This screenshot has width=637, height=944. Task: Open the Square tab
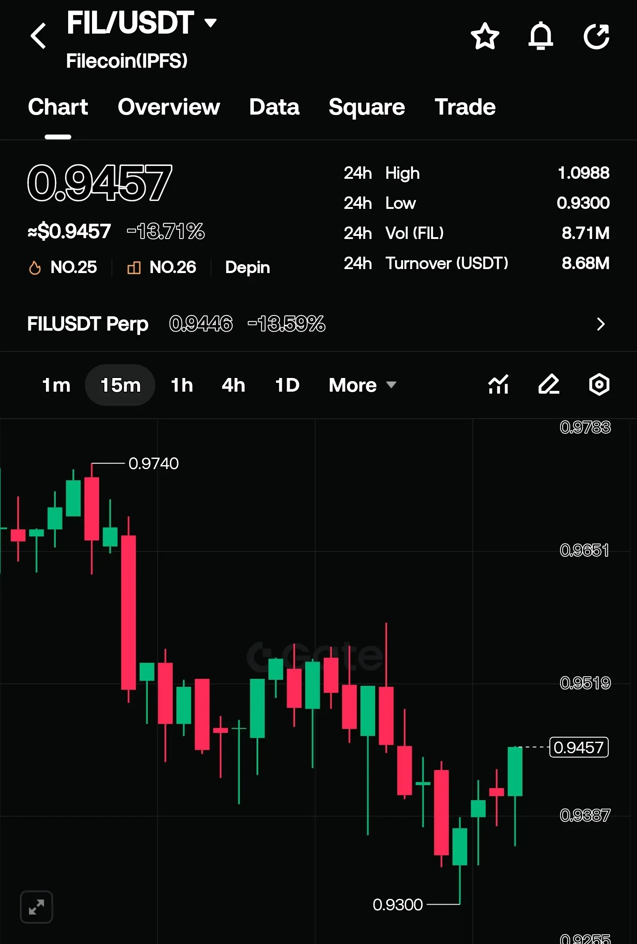pos(367,107)
